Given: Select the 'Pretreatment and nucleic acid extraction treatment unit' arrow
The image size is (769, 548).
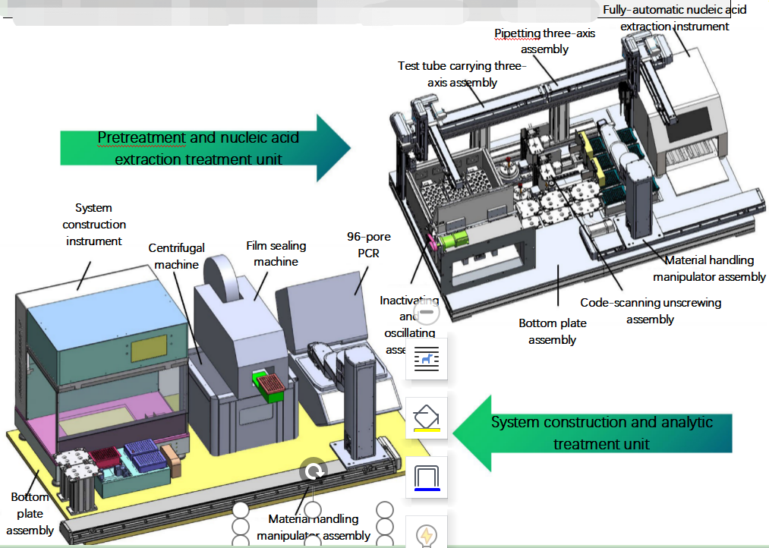Looking at the screenshot, I should click(205, 148).
